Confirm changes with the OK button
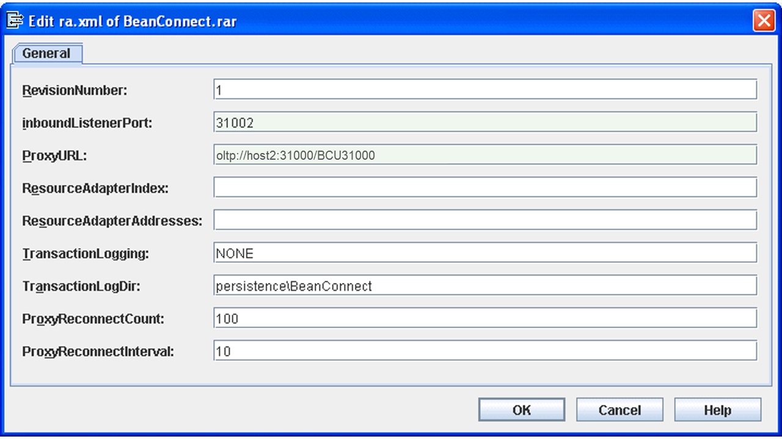The width and height of the screenshot is (782, 439). pos(522,410)
